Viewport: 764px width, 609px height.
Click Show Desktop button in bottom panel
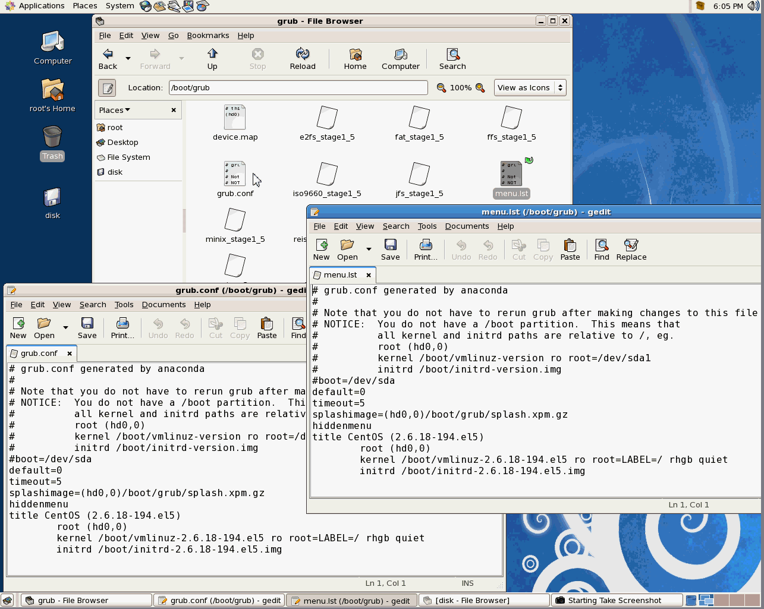pos(7,601)
